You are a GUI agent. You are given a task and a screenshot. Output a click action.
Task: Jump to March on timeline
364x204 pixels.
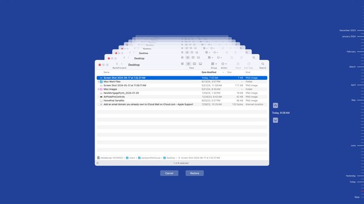point(352,67)
